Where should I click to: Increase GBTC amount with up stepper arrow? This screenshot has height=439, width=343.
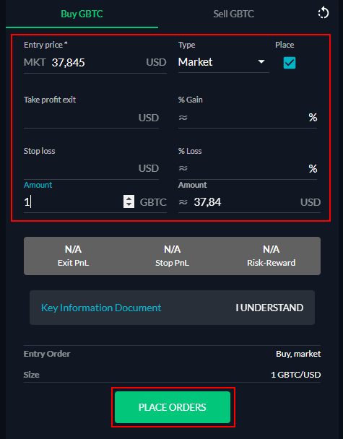(x=129, y=199)
